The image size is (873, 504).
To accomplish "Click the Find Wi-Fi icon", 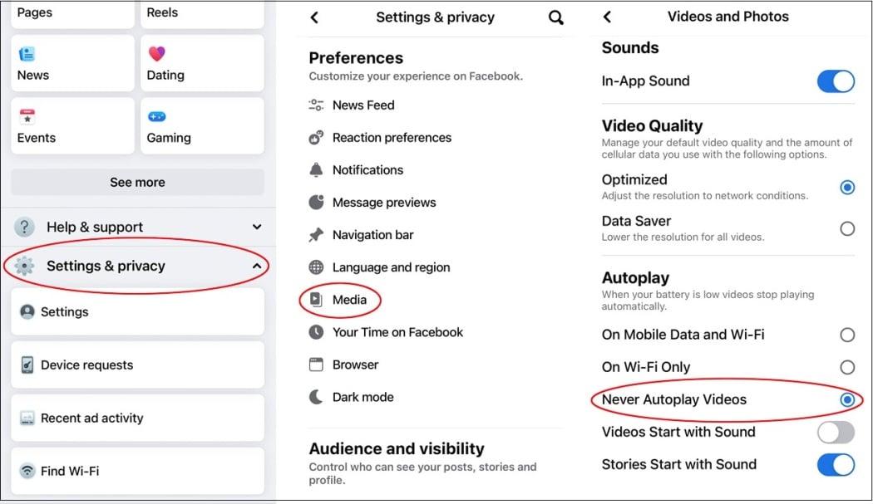I will pyautogui.click(x=27, y=471).
